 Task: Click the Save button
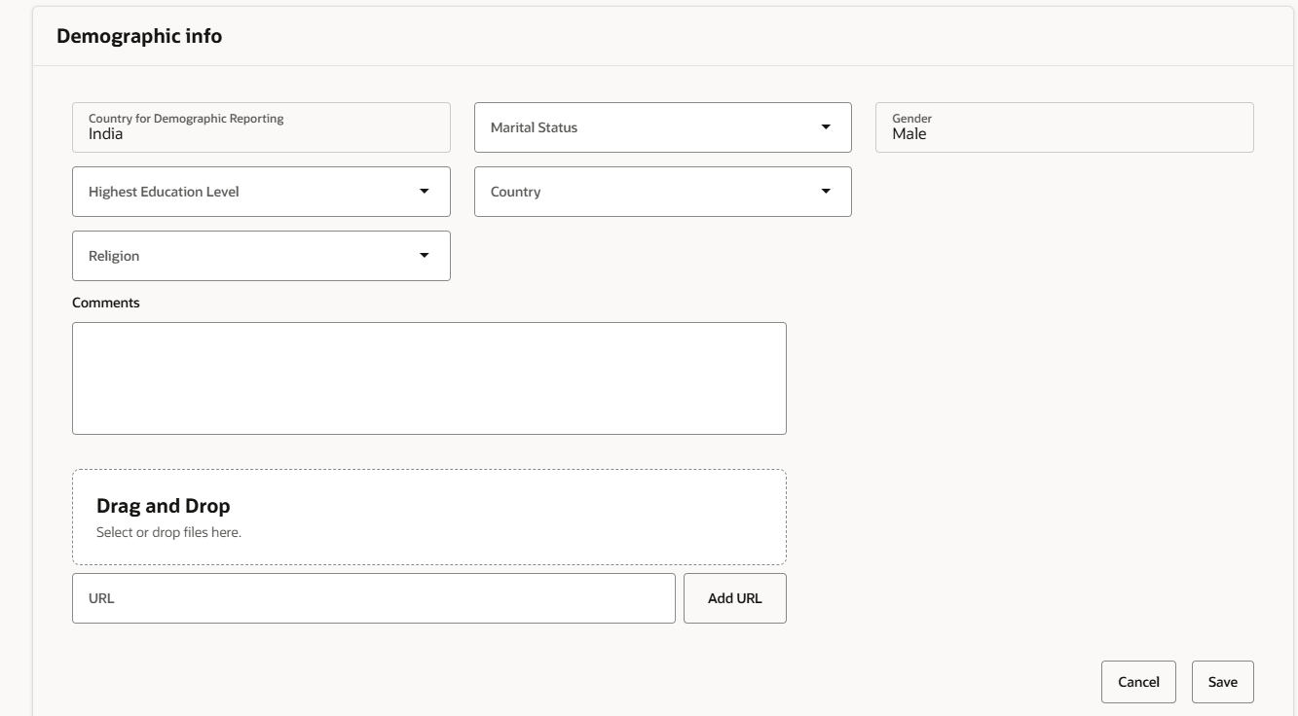tap(1222, 681)
